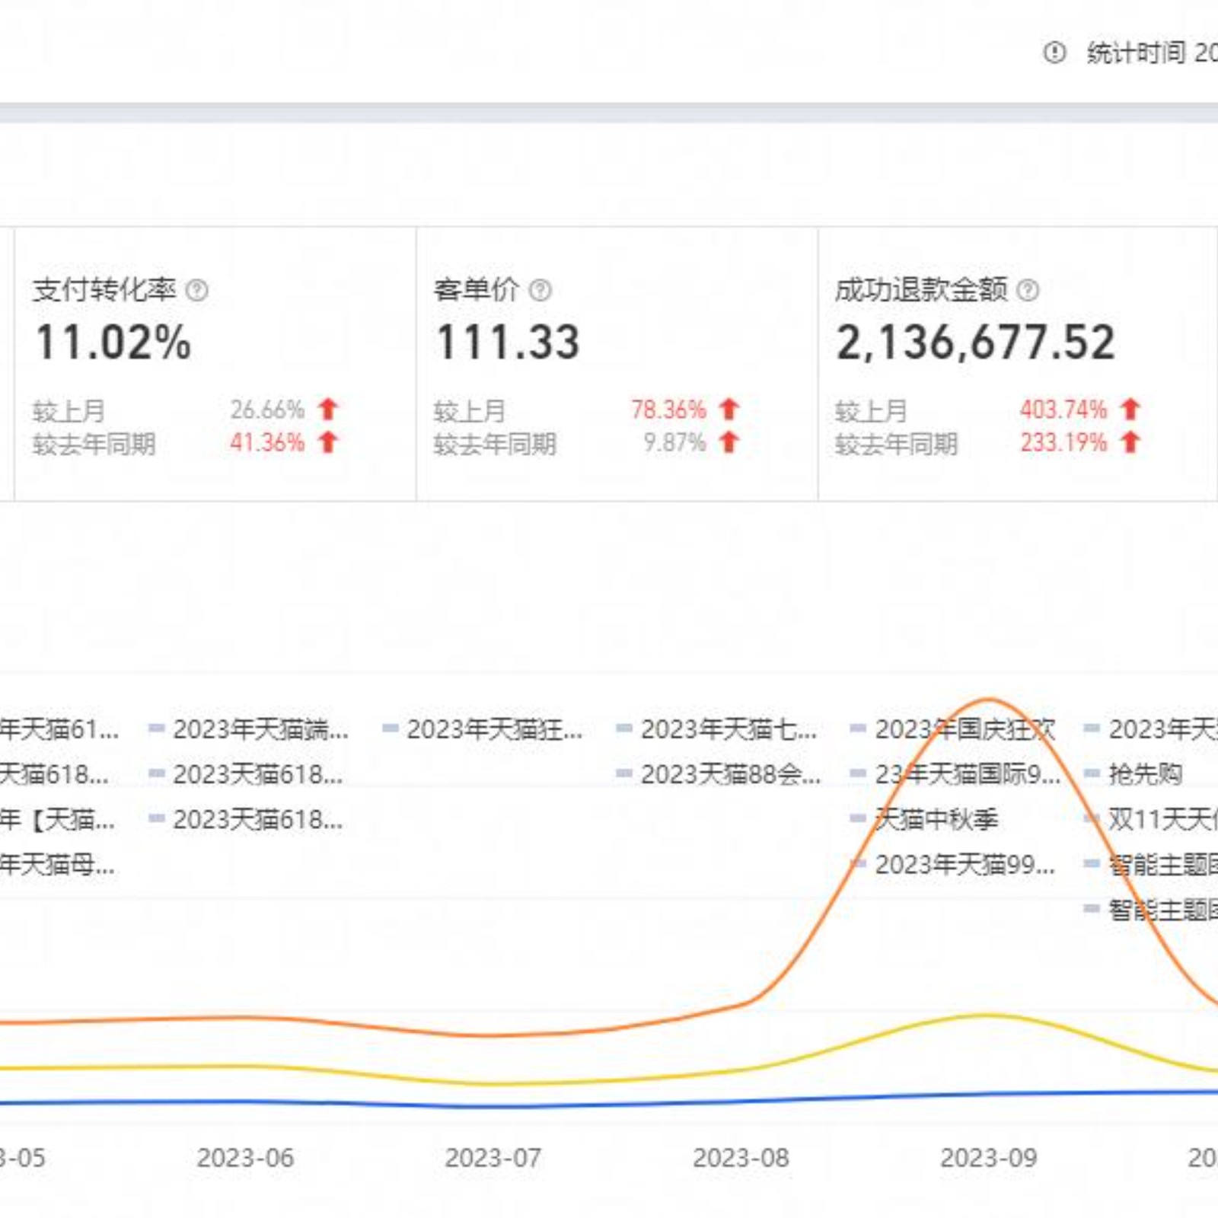Click the help icon next to 支付转化率

[197, 290]
